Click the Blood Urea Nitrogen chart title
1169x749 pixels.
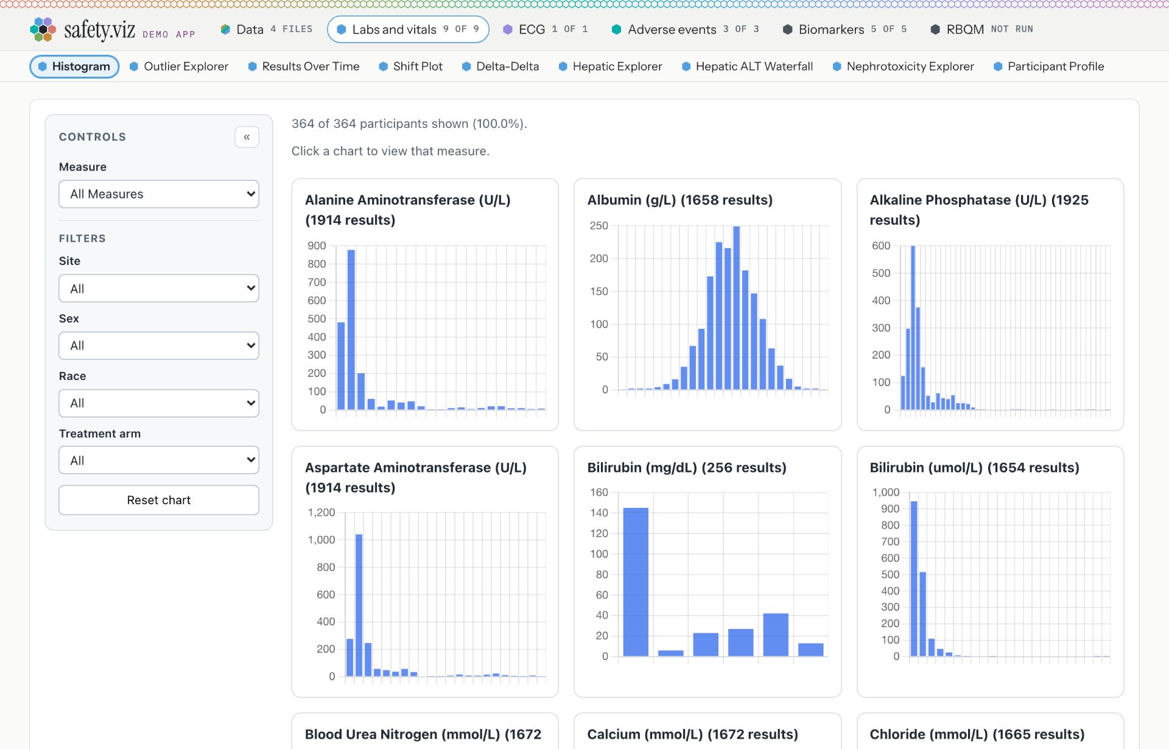[423, 734]
